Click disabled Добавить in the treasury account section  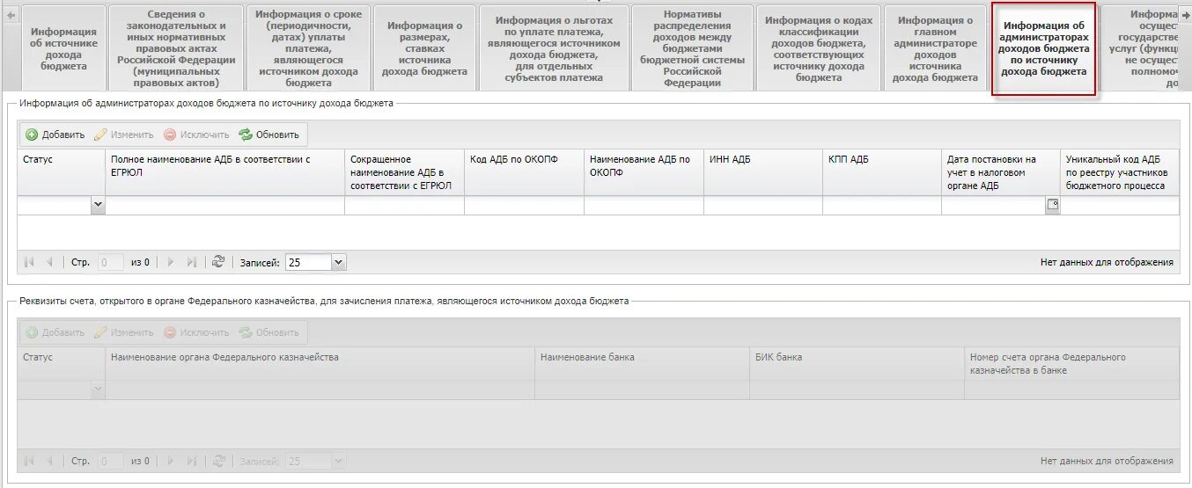pyautogui.click(x=55, y=332)
